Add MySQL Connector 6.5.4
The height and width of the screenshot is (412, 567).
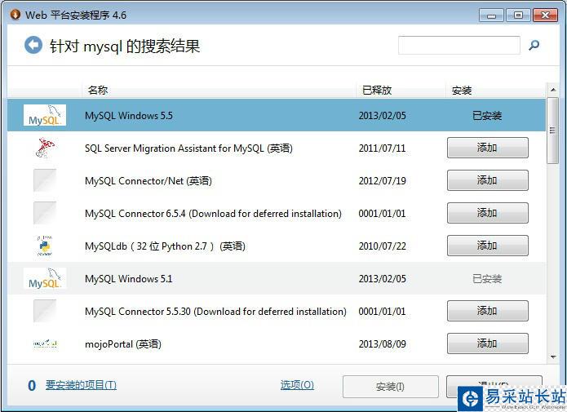pyautogui.click(x=487, y=213)
